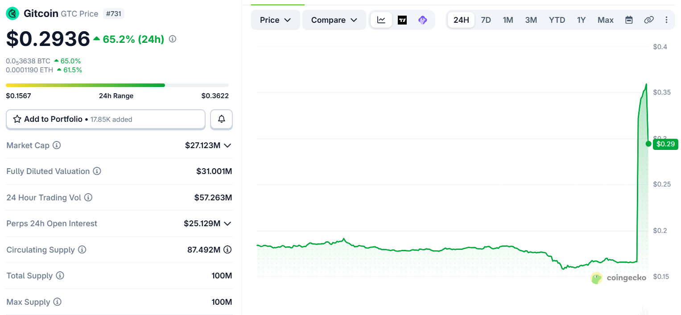This screenshot has width=681, height=315.
Task: Click the 0.0001190 ETH value
Action: (29, 70)
